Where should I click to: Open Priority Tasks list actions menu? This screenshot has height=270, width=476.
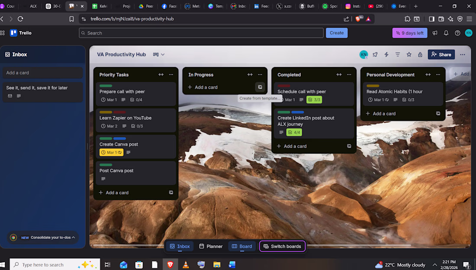171,74
